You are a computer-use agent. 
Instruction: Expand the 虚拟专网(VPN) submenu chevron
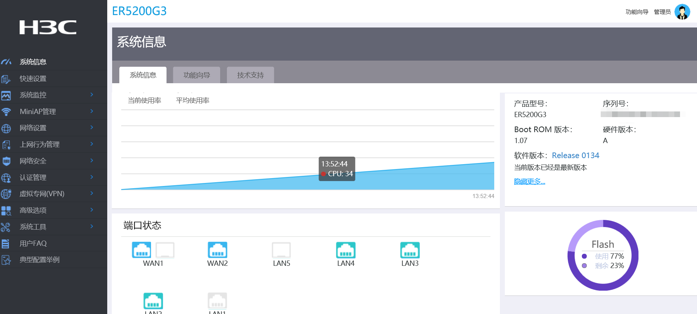(92, 193)
